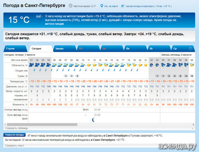Click the map pin icon
The height and width of the screenshot is (152, 199).
click(x=102, y=6)
